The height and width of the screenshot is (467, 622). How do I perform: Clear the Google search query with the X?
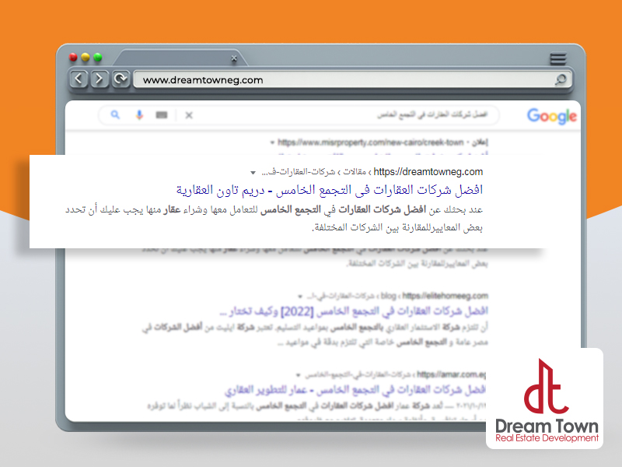[189, 115]
